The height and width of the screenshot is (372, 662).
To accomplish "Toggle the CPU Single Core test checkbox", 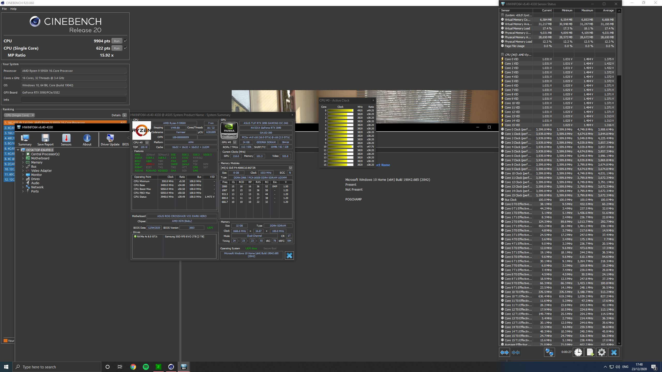I will [126, 48].
